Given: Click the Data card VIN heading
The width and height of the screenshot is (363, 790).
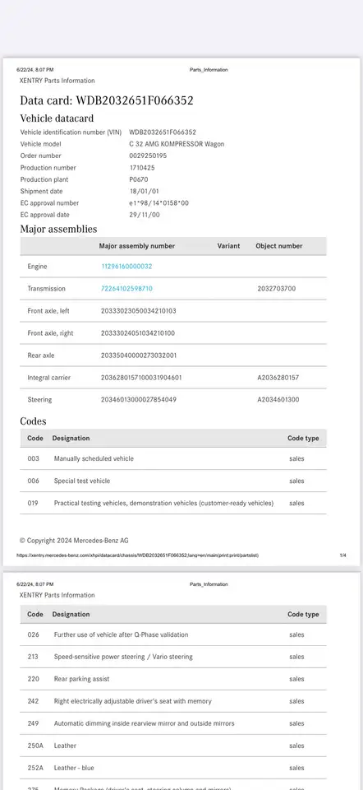Looking at the screenshot, I should 107,100.
